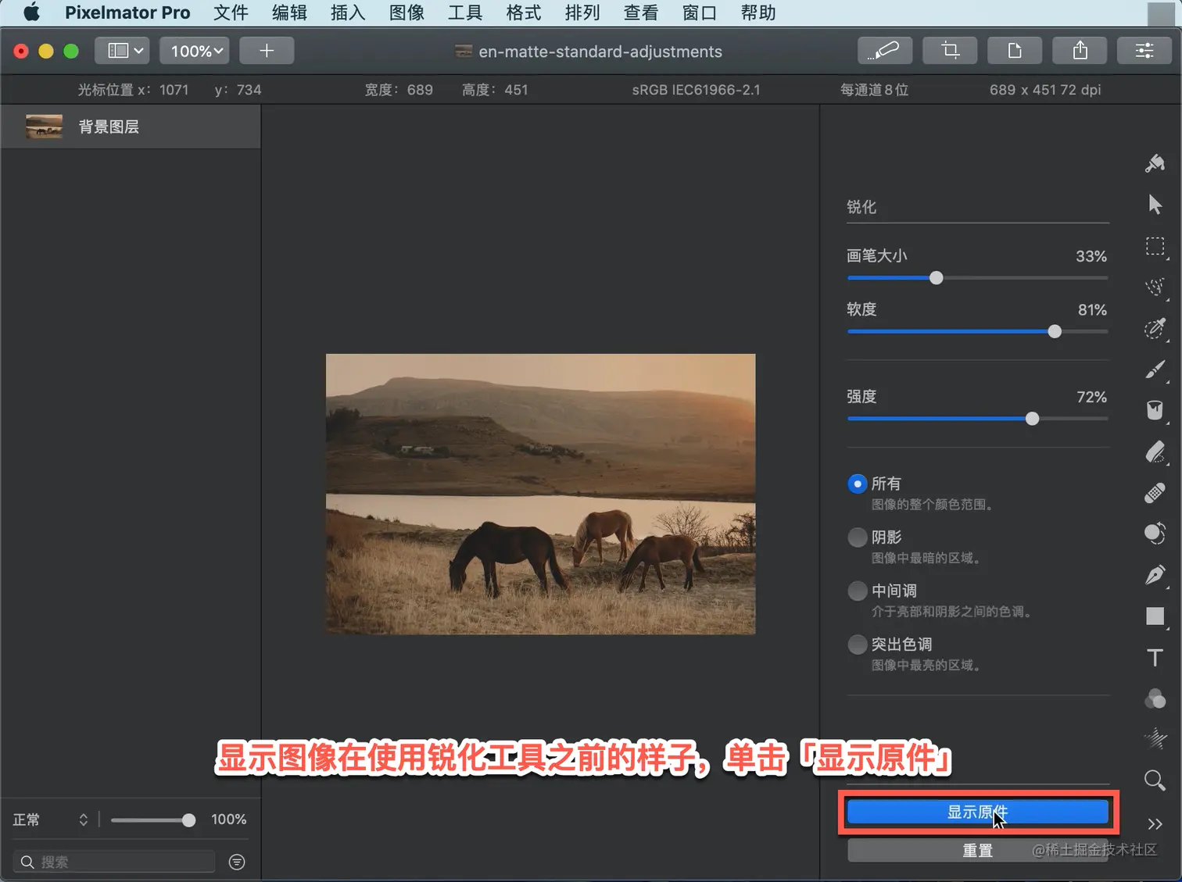
Task: Click the 81% softness value
Action: pos(1092,310)
